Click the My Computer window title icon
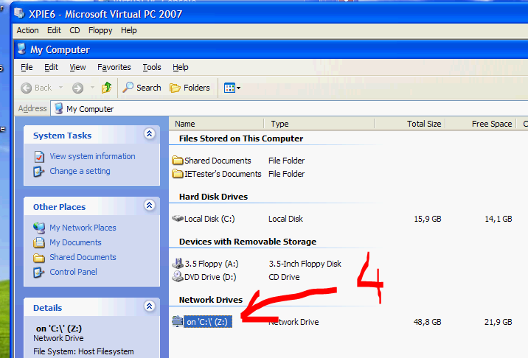Viewport: 528px width, 358px height. [21, 49]
